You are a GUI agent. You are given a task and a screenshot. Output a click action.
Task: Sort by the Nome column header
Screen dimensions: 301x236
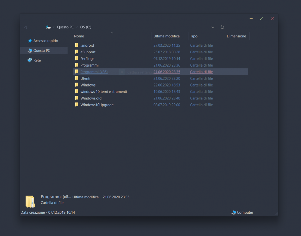[x=79, y=36]
